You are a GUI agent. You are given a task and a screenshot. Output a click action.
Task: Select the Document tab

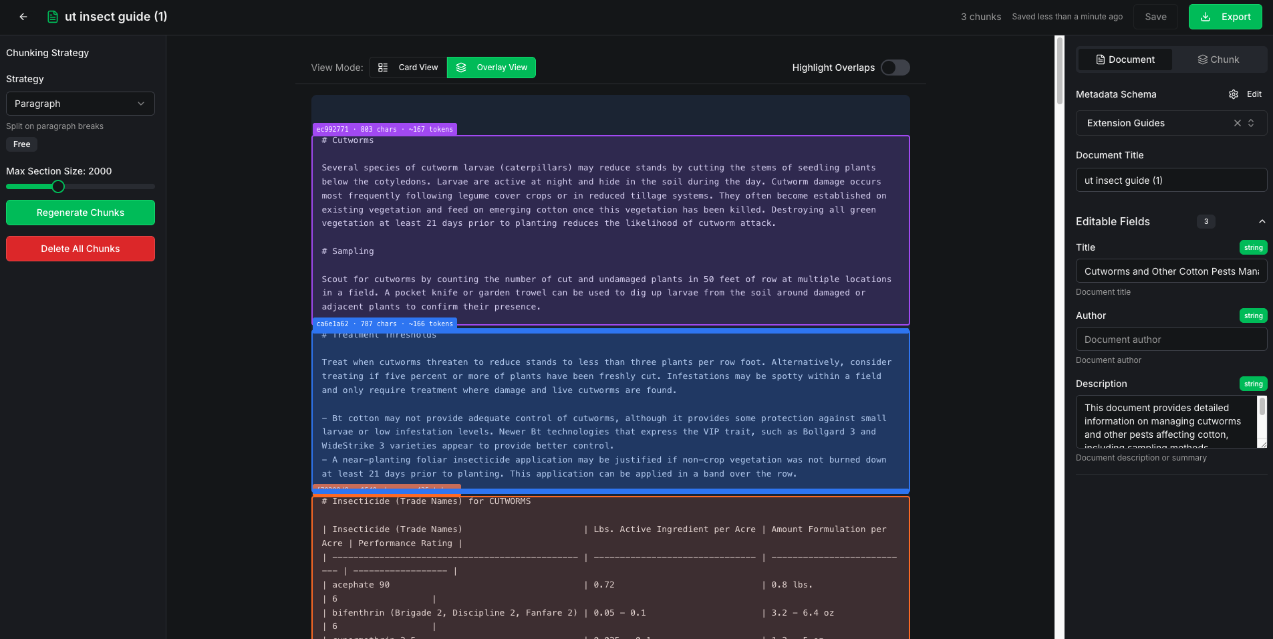pyautogui.click(x=1125, y=59)
